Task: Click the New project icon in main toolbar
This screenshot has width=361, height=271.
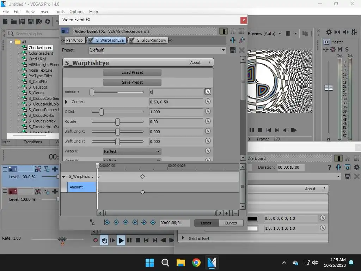Action: (x=5, y=22)
